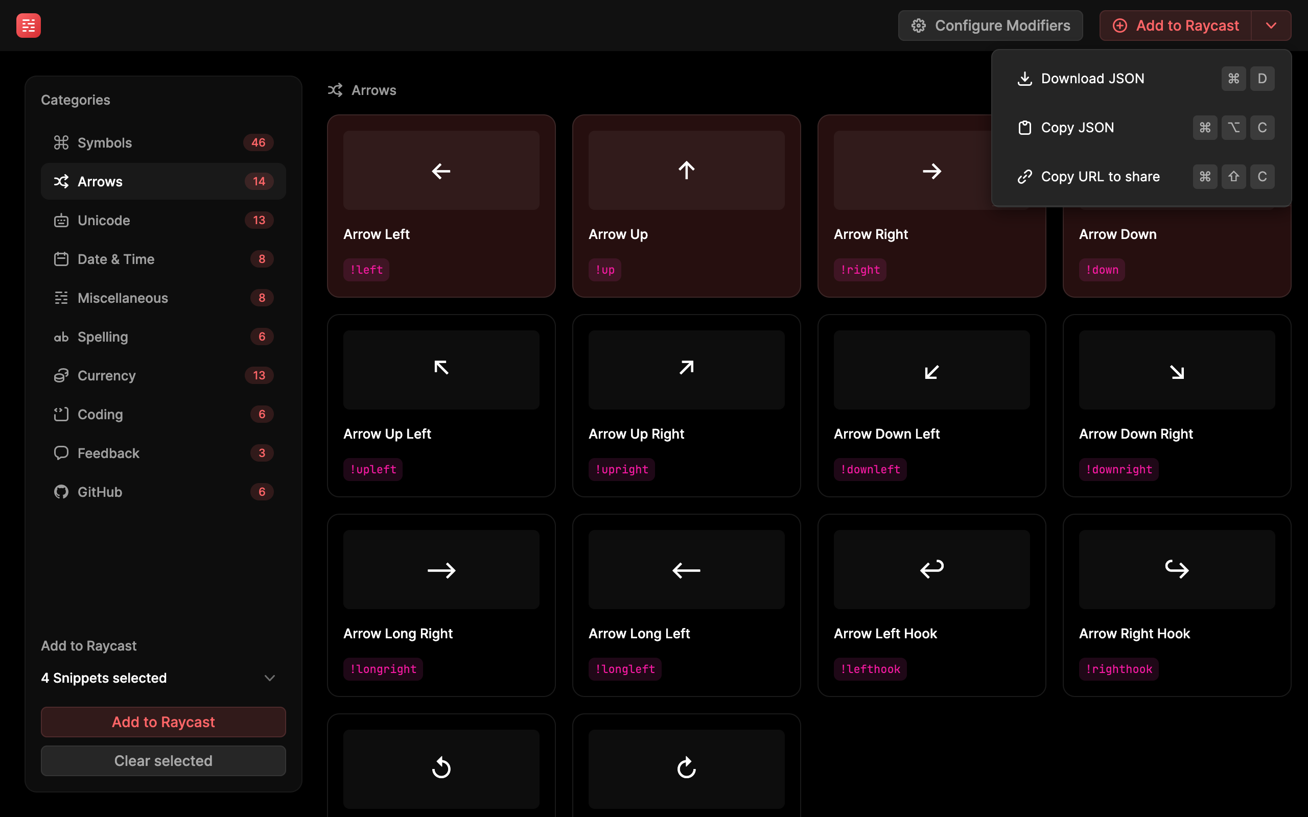This screenshot has height=817, width=1308.
Task: Click the GitHub logo icon in Categories
Action: pyautogui.click(x=61, y=492)
